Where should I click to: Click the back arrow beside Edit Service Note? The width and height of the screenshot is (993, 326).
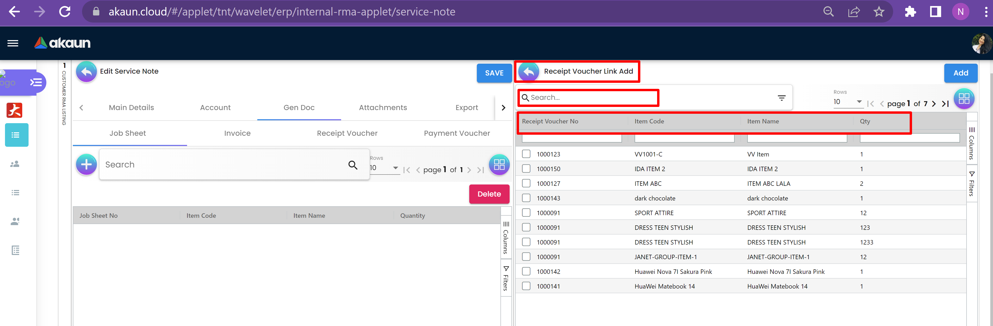coord(86,71)
